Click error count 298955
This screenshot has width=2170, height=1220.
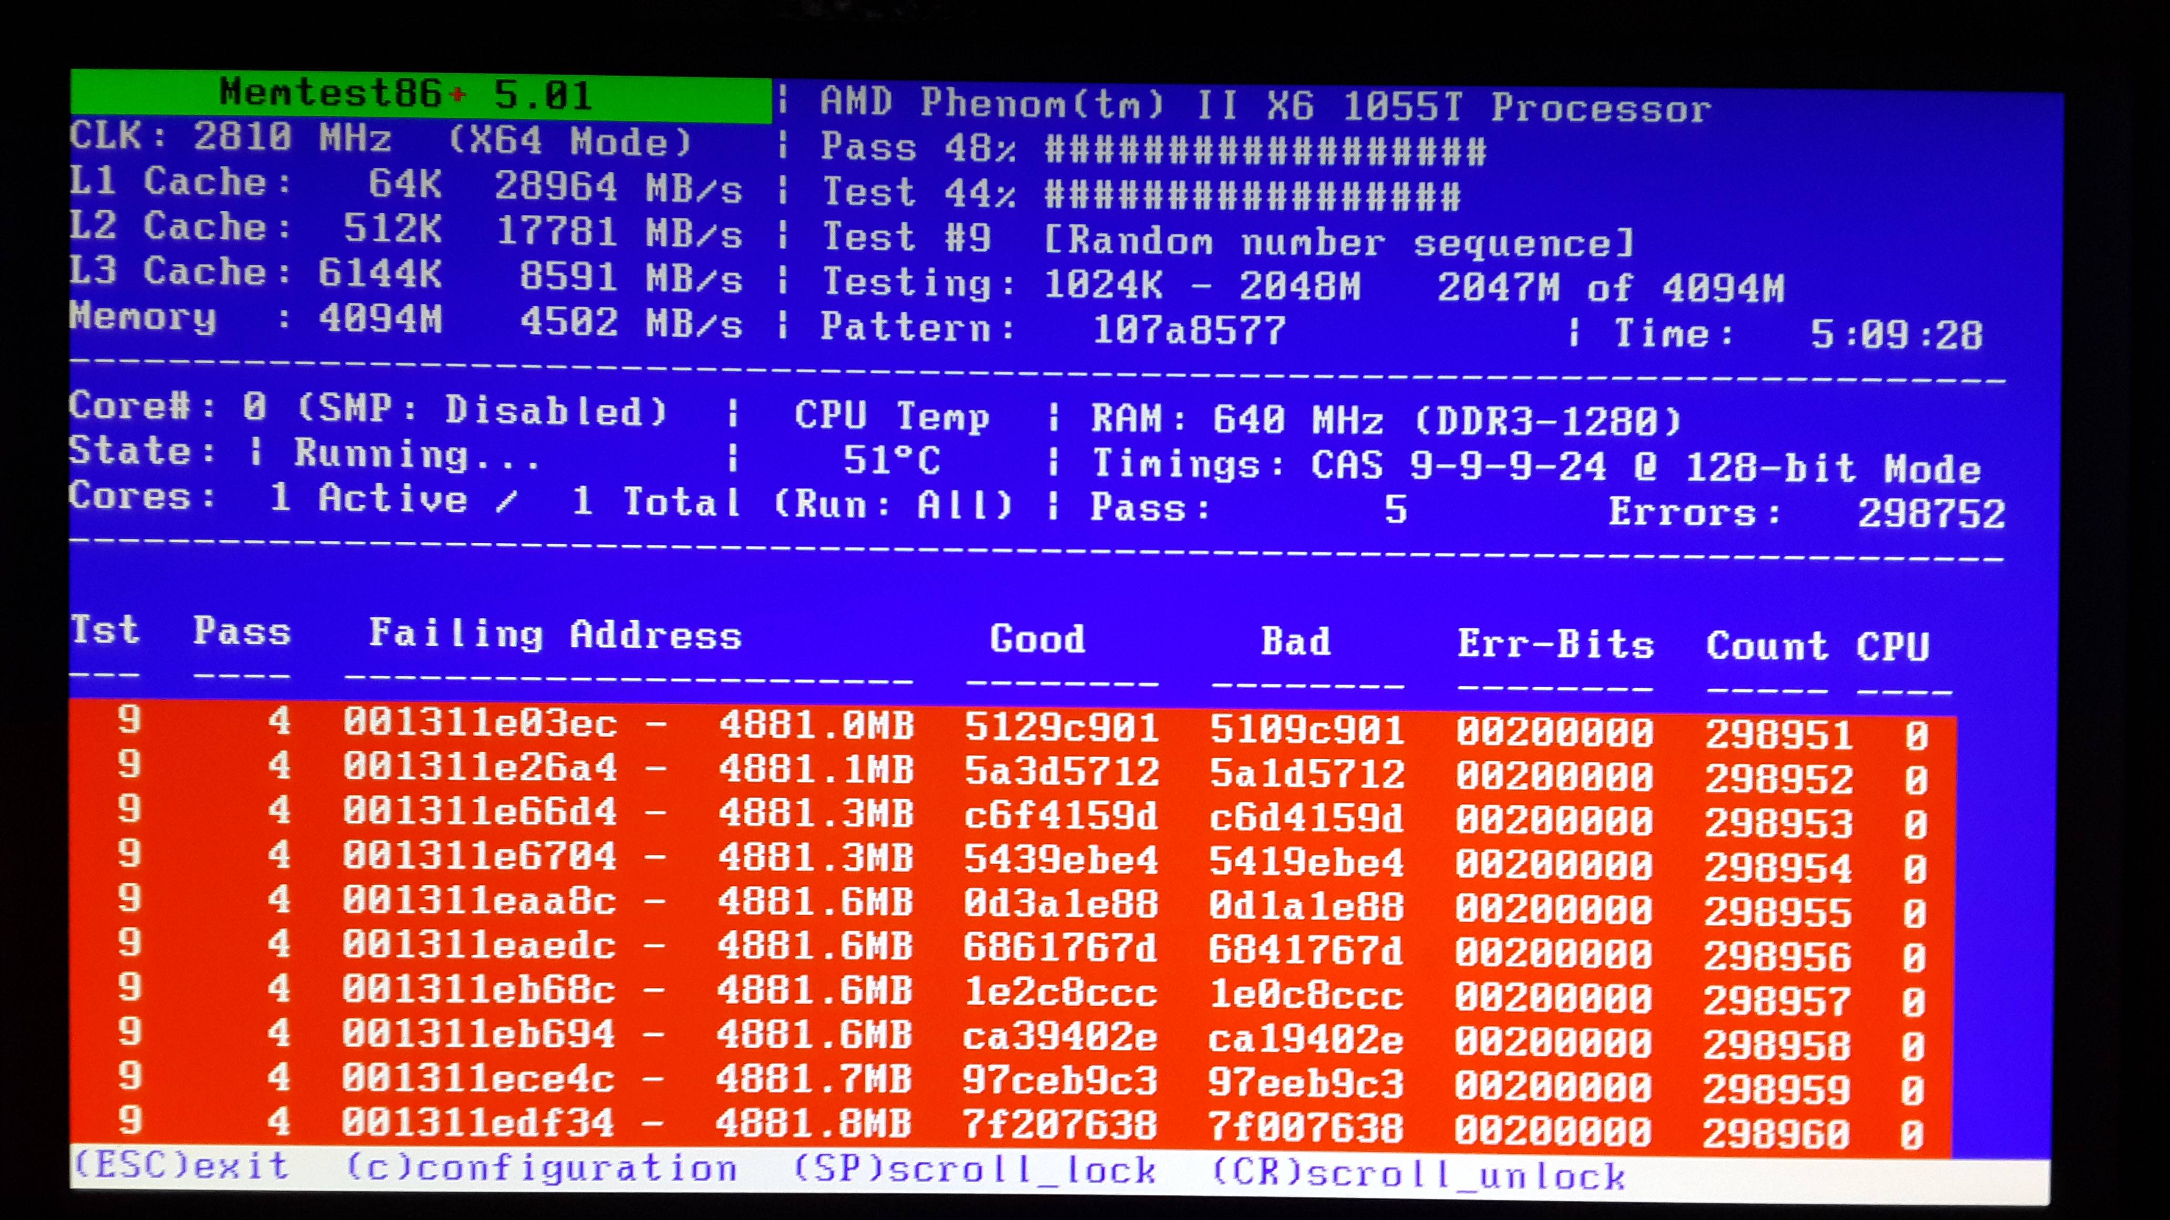tap(1777, 913)
